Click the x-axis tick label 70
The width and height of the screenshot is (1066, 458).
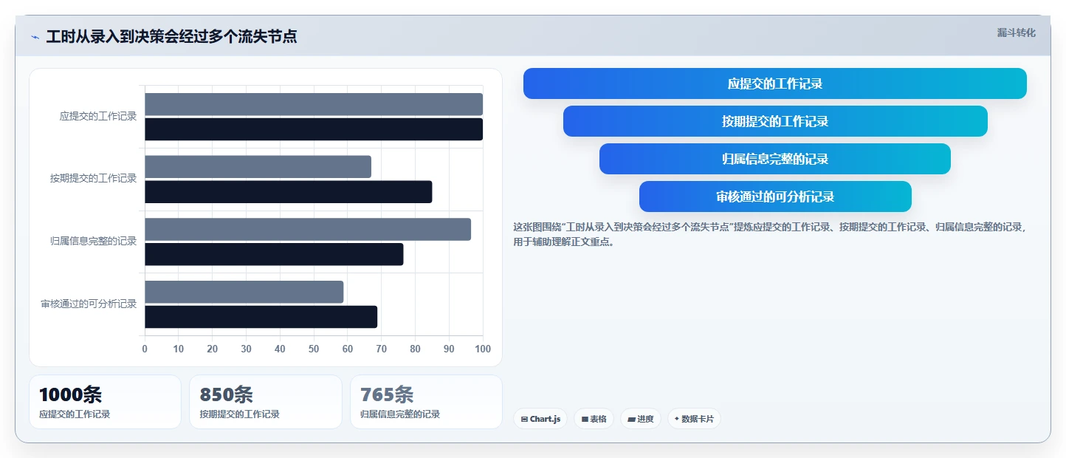pos(382,349)
